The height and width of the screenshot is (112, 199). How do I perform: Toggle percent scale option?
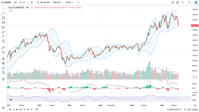tap(185, 109)
